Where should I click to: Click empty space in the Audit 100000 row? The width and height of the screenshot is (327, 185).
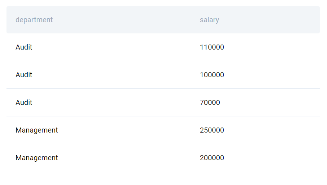(115, 75)
